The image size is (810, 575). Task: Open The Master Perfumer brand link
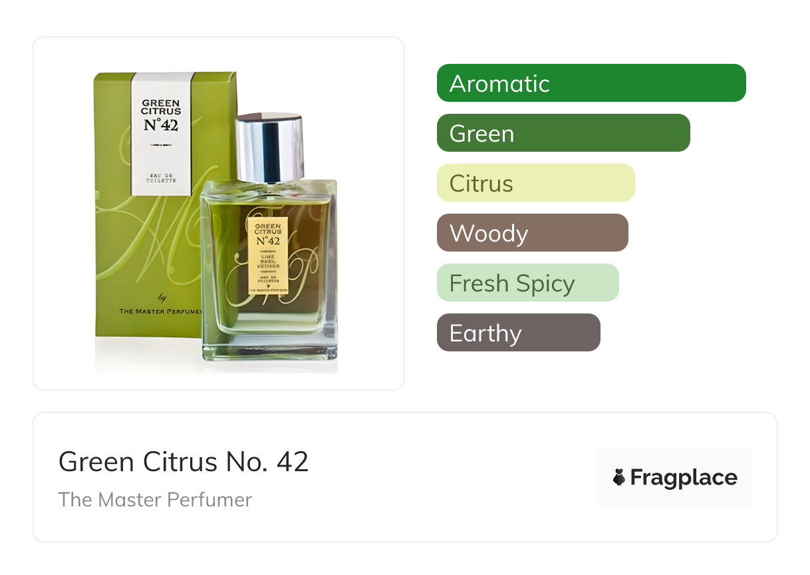pyautogui.click(x=155, y=500)
